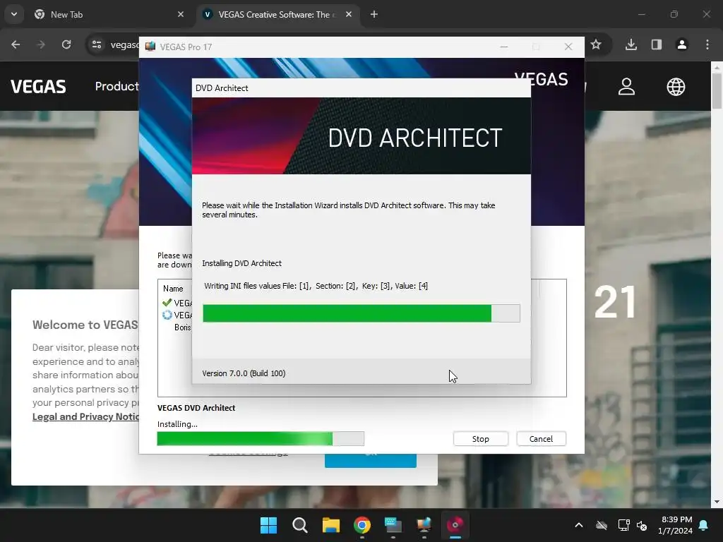Open the Products menu on VEGAS site

[x=116, y=86]
